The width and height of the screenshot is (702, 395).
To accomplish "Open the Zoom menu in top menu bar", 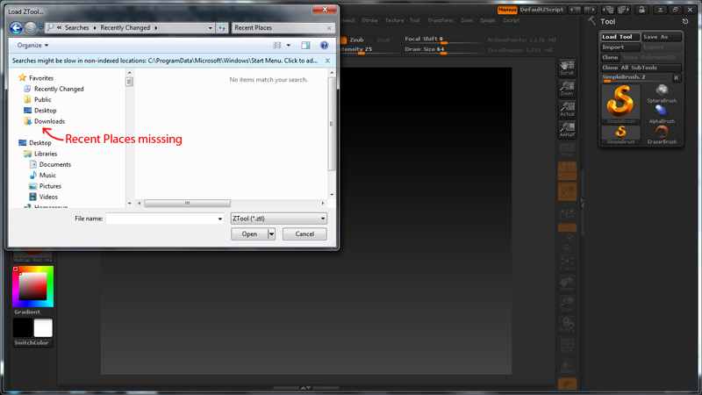I will 467,20.
